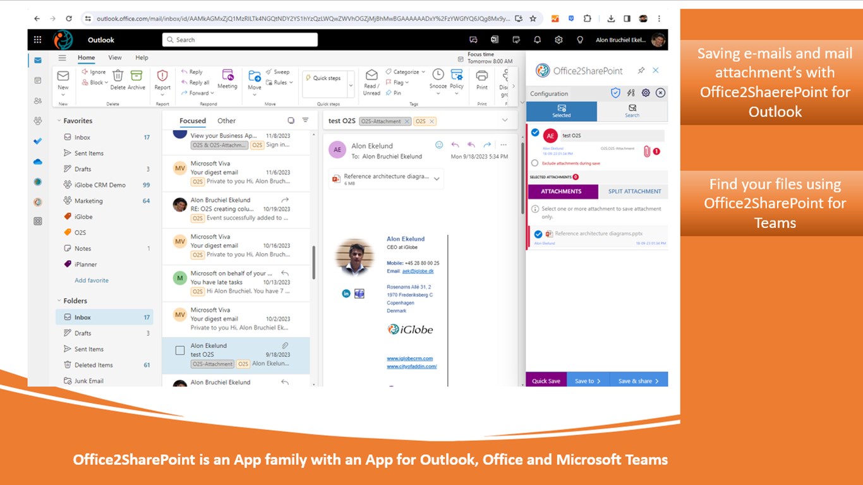This screenshot has width=863, height=485.
Task: Toggle Exclude attachments during save option
Action: [535, 163]
